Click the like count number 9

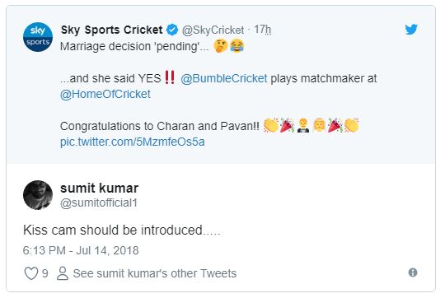pos(45,273)
